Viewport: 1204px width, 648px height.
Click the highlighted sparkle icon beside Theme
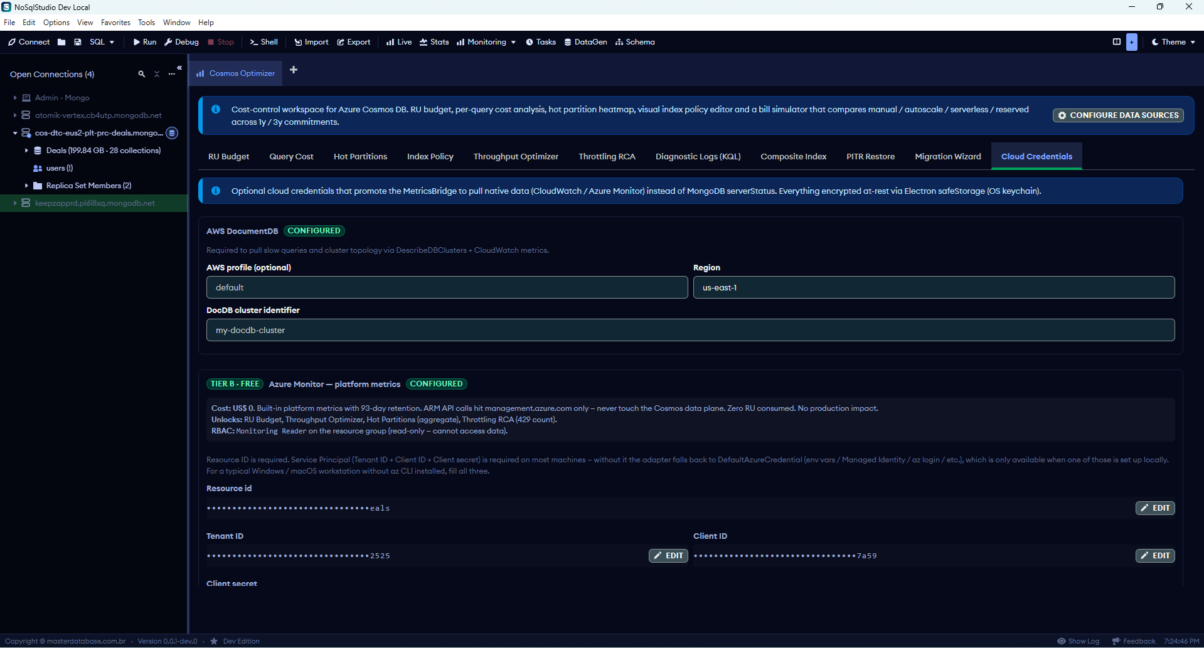pos(1132,42)
